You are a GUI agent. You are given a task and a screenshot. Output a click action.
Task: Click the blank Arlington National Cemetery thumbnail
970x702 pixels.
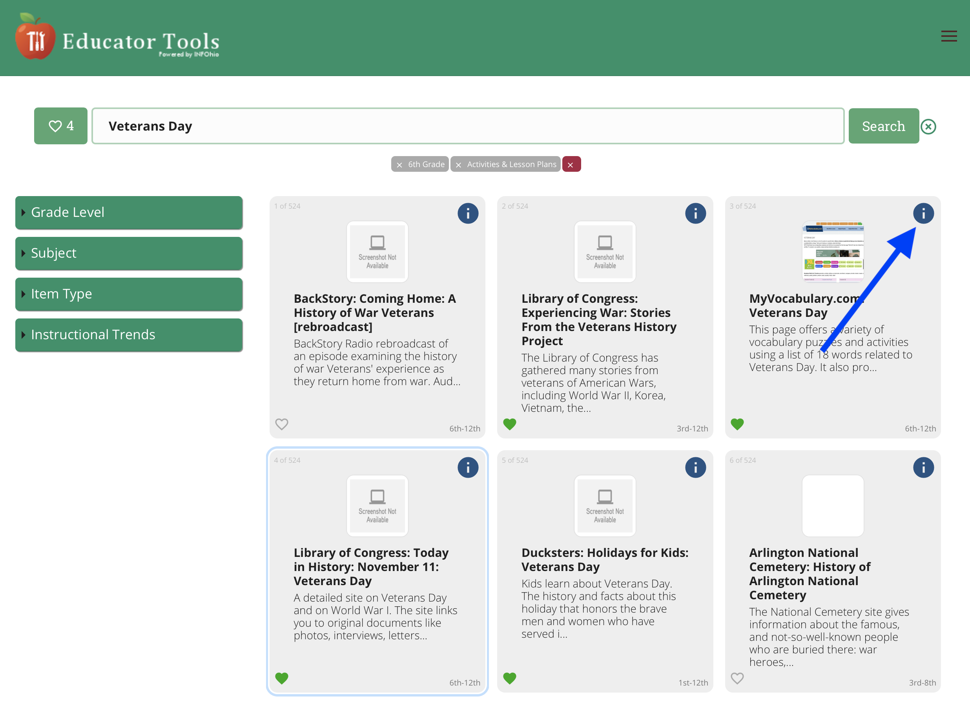click(x=833, y=506)
